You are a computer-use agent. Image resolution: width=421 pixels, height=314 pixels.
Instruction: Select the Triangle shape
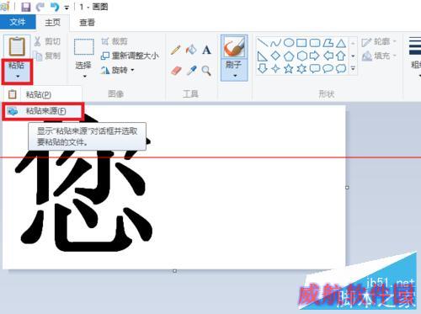tap(341, 43)
